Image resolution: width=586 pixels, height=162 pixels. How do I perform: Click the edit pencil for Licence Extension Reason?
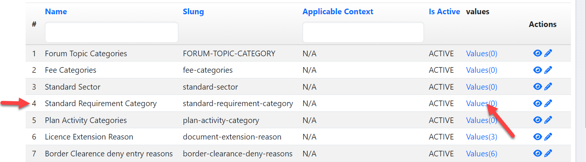click(548, 136)
